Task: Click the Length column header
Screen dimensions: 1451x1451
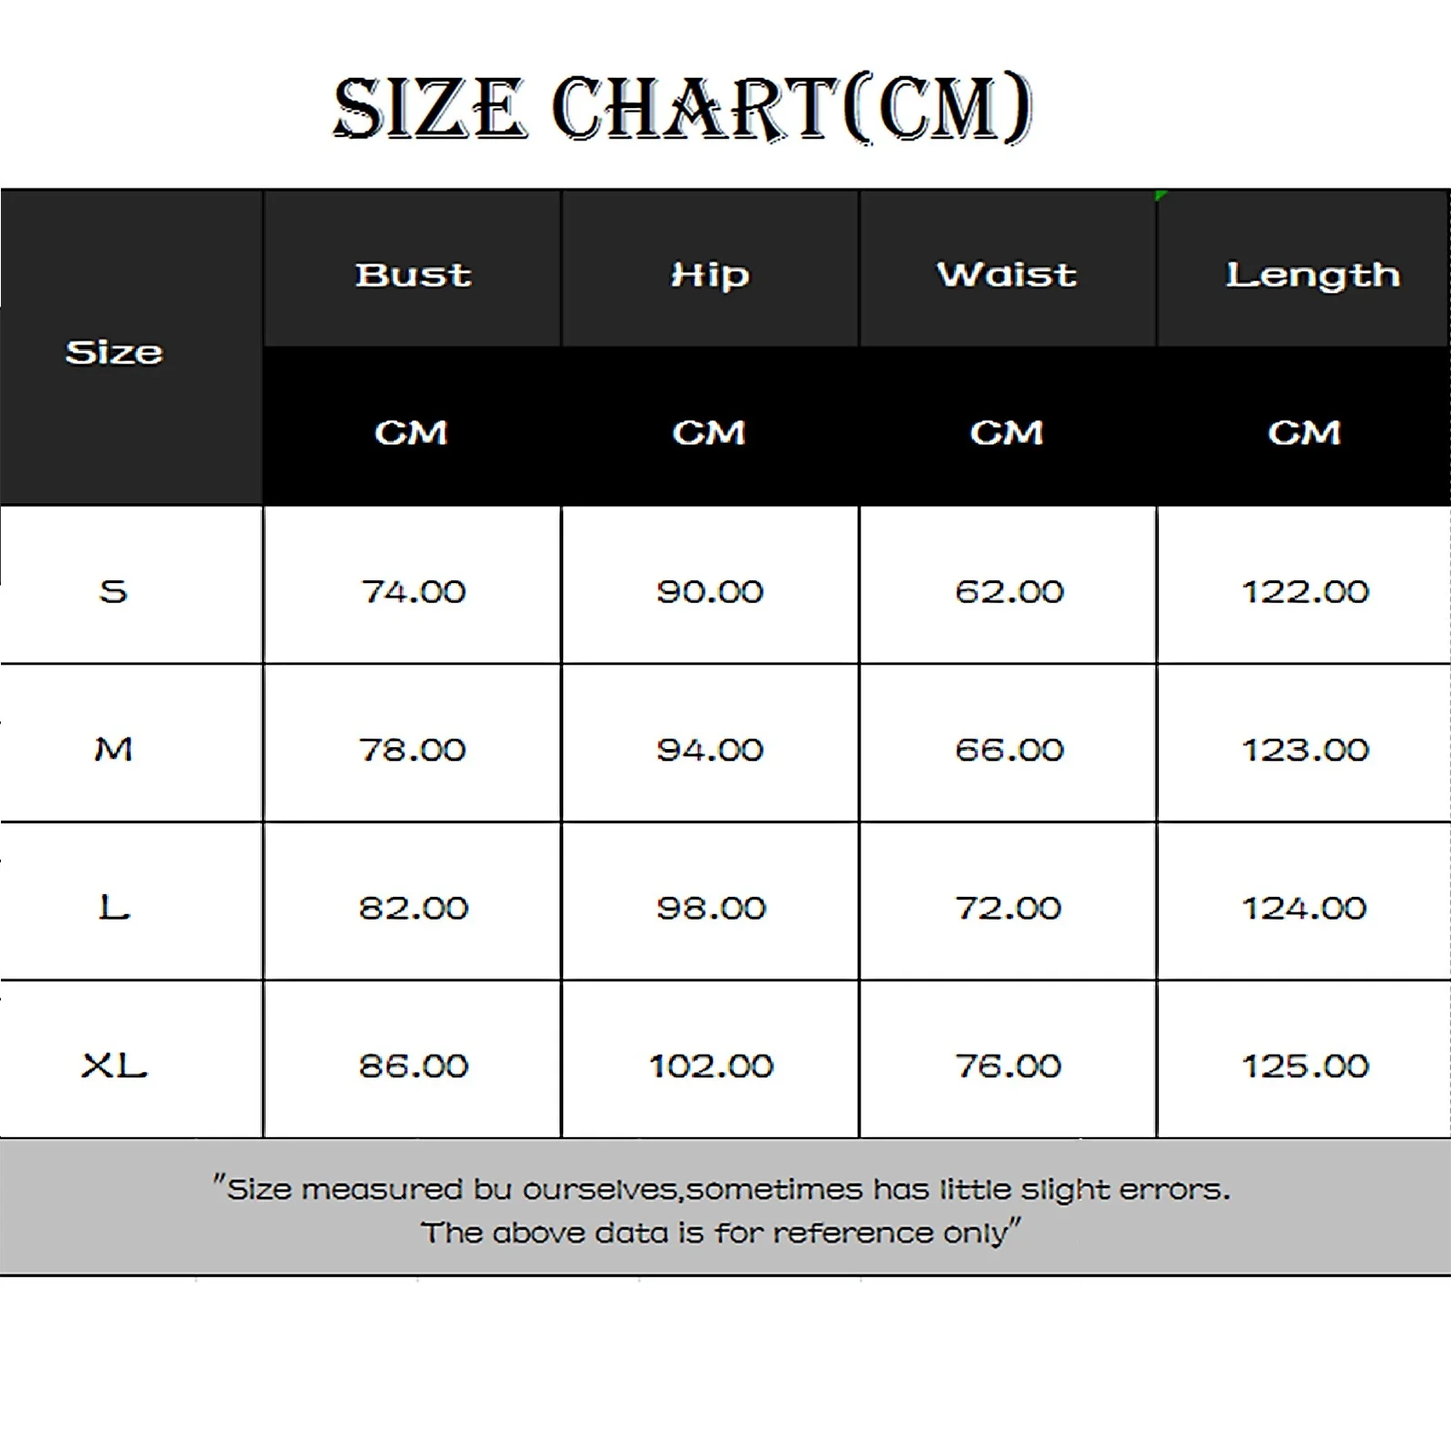Action: click(1312, 274)
